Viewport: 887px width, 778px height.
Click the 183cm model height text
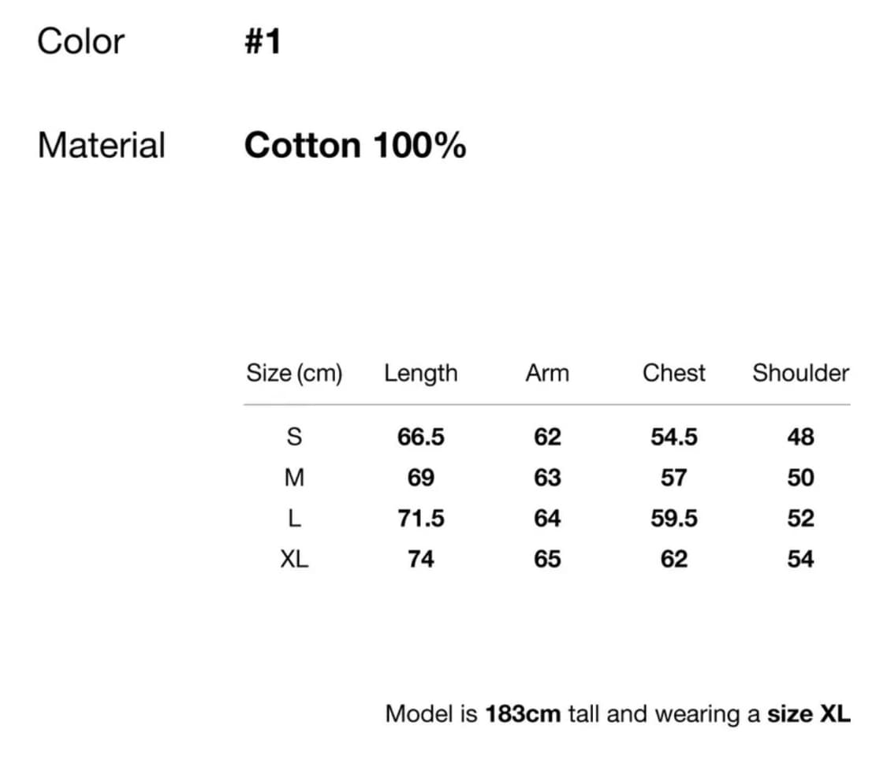(524, 714)
